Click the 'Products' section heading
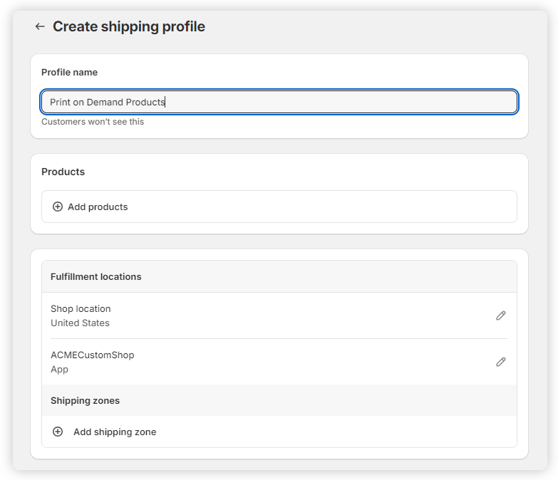The height and width of the screenshot is (480, 558). coord(63,172)
